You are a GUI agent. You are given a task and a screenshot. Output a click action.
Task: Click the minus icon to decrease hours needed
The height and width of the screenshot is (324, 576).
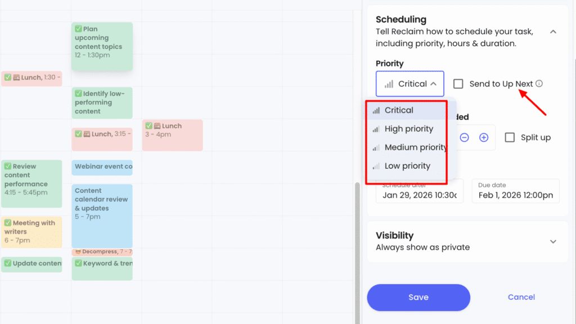pyautogui.click(x=465, y=137)
